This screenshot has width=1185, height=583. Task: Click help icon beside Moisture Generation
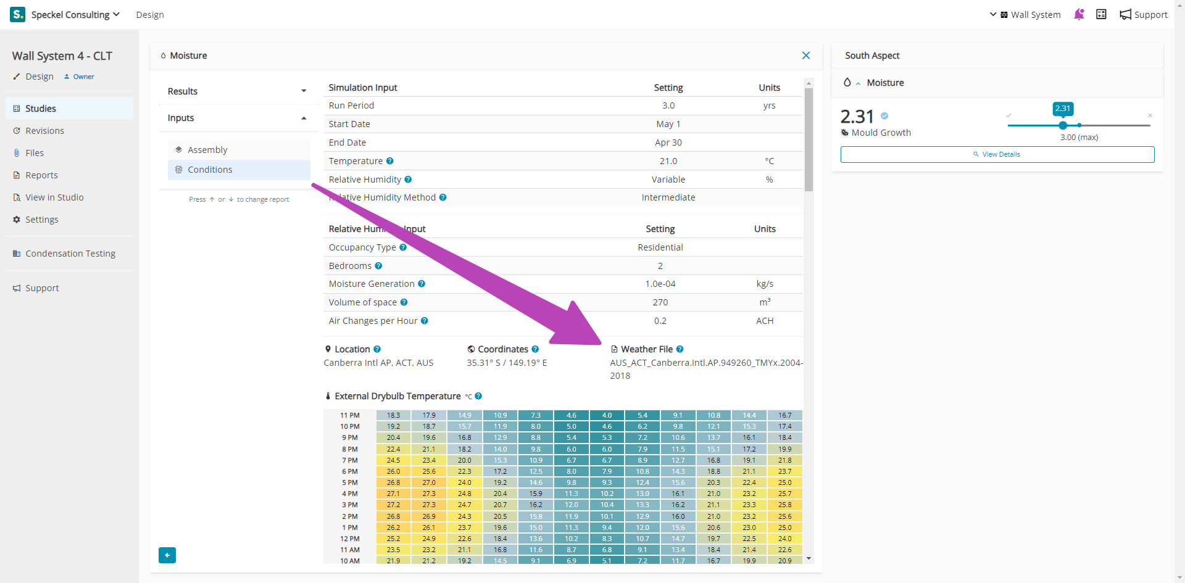coord(422,284)
